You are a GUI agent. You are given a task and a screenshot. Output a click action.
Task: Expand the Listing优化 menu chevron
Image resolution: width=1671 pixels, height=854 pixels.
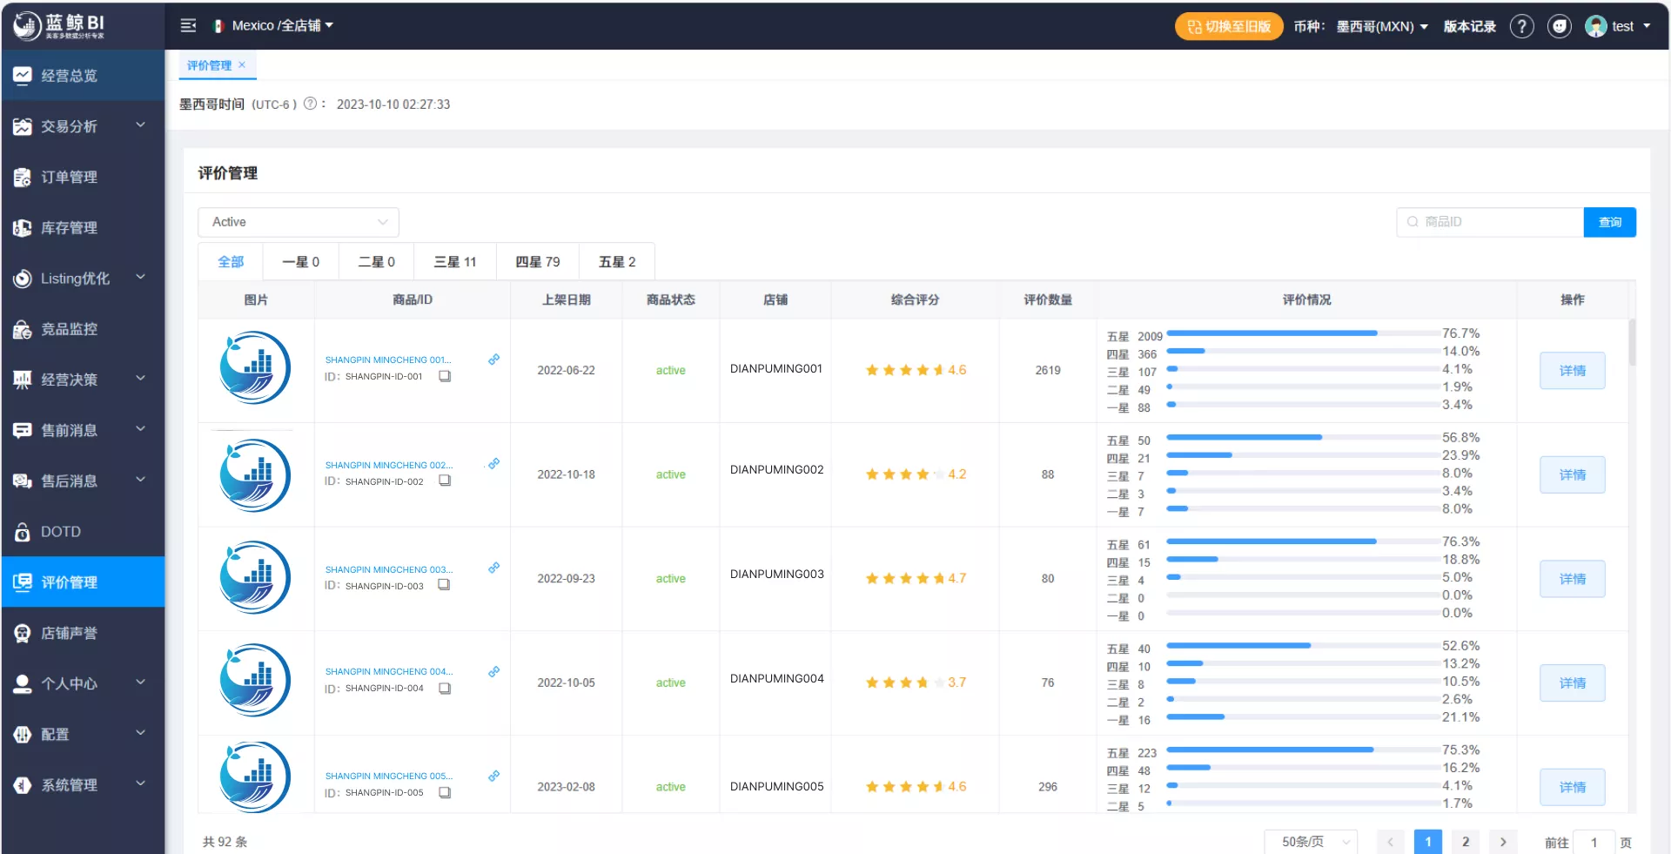click(140, 277)
